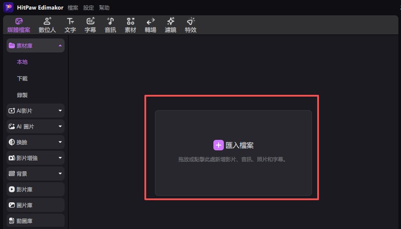Open the 數位人 avatar tool

[47, 25]
